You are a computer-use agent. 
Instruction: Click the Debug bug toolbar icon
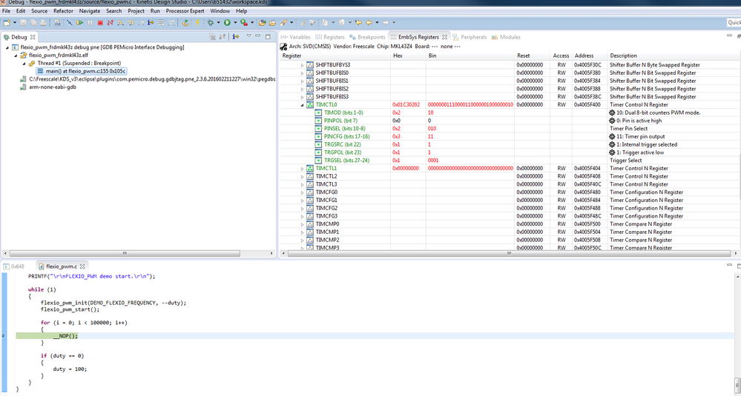pyautogui.click(x=211, y=23)
